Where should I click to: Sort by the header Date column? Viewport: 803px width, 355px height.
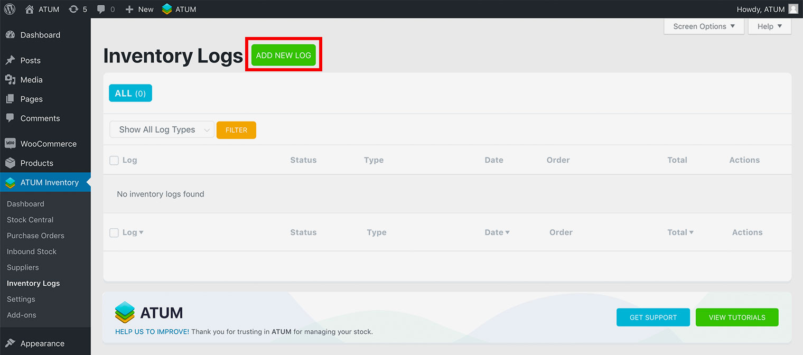pyautogui.click(x=494, y=160)
